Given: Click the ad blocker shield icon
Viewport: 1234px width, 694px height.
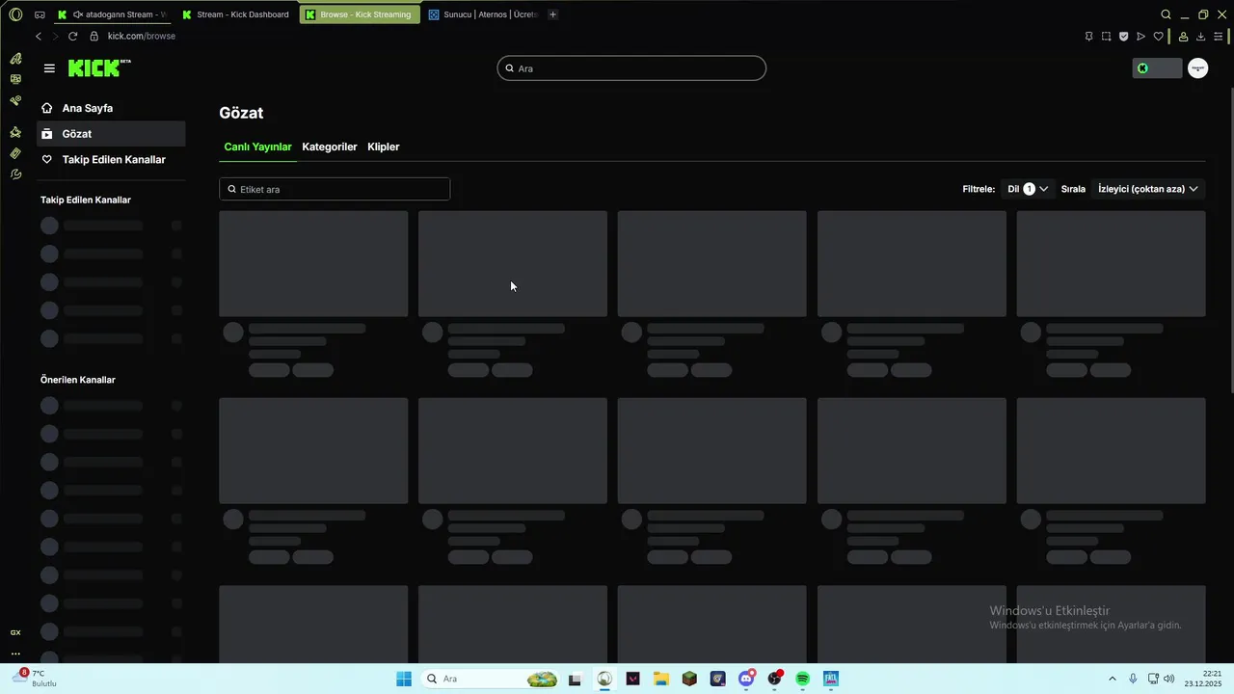Looking at the screenshot, I should [1123, 37].
